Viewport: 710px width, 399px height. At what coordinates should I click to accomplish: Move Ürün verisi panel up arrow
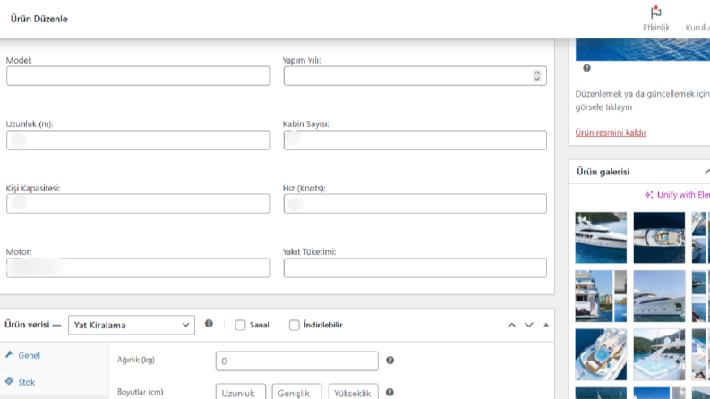[511, 325]
